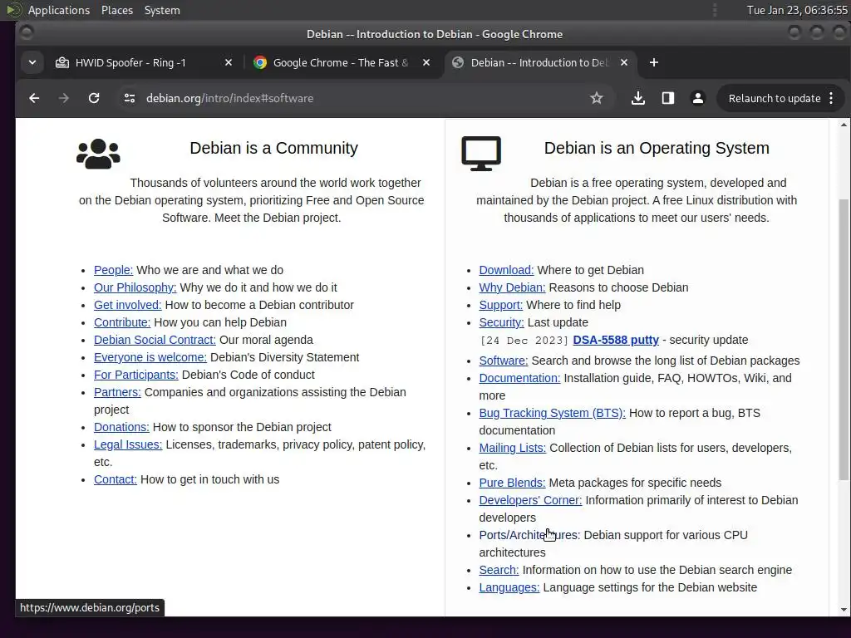851x638 pixels.
Task: Click the vertical scrollbar thumb
Action: coord(844,339)
